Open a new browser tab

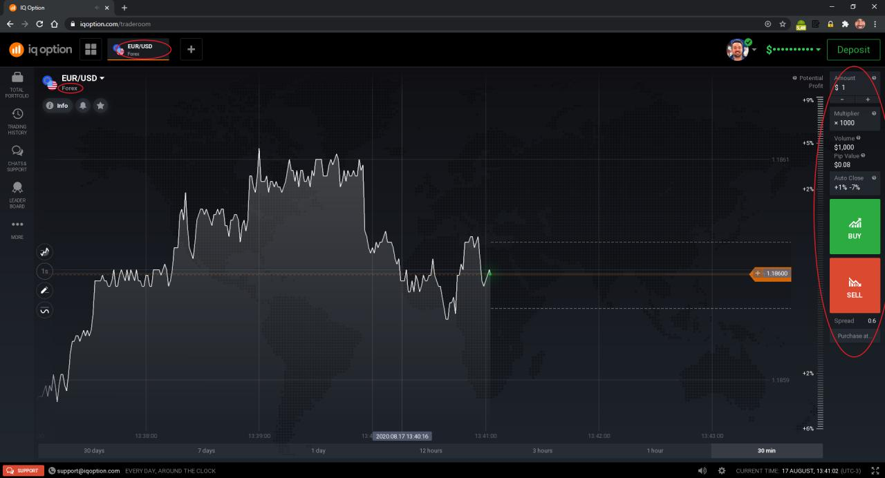[124, 8]
